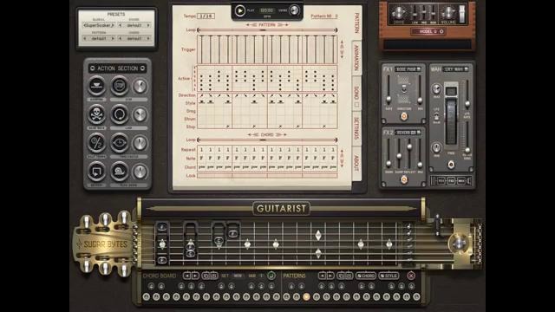555x312 pixels.
Task: Start playback with the Play button
Action: [239, 10]
